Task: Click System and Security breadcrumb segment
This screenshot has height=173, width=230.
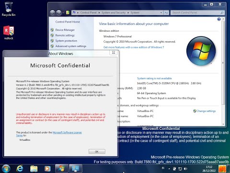Action: tap(114, 12)
